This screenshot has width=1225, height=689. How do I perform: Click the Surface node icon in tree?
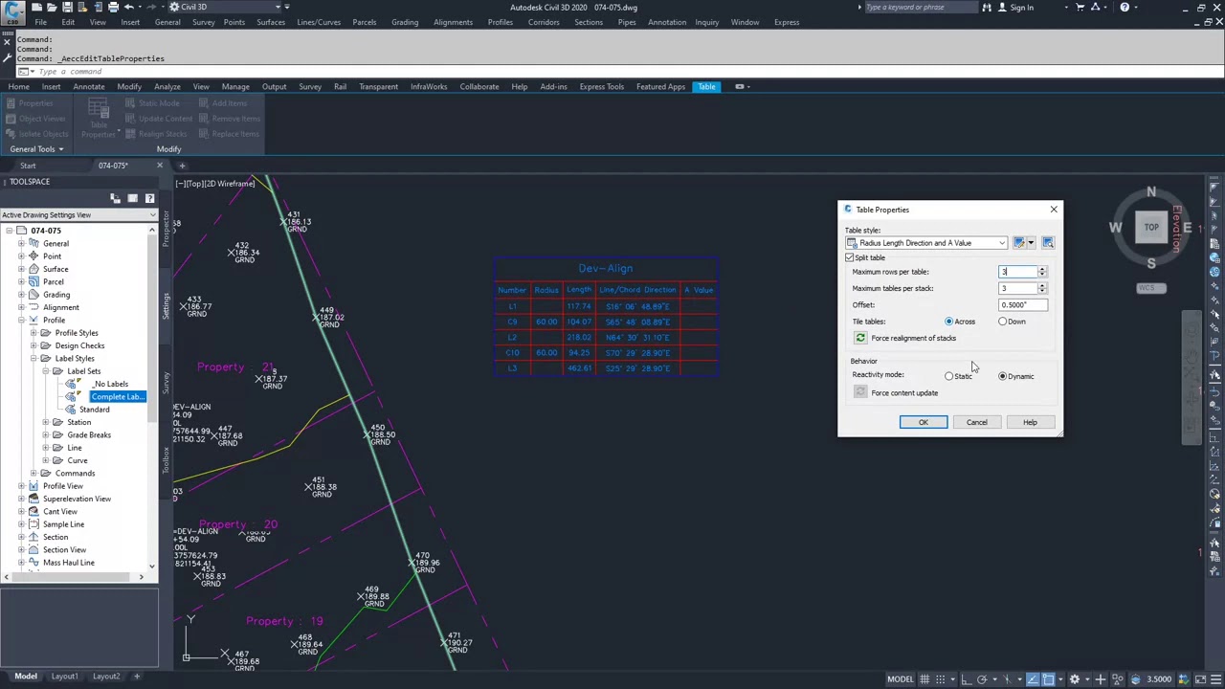point(33,269)
